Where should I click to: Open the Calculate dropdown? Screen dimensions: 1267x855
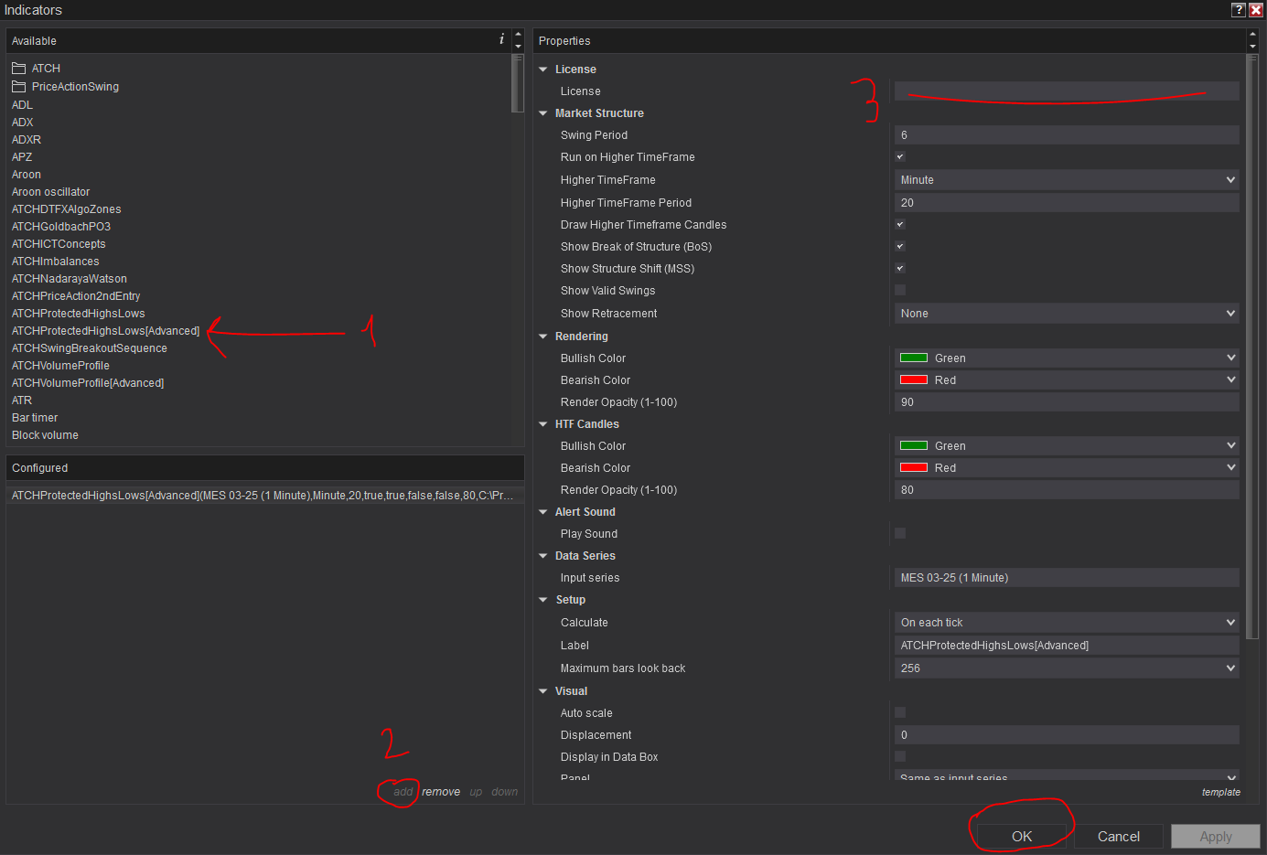(x=1067, y=623)
